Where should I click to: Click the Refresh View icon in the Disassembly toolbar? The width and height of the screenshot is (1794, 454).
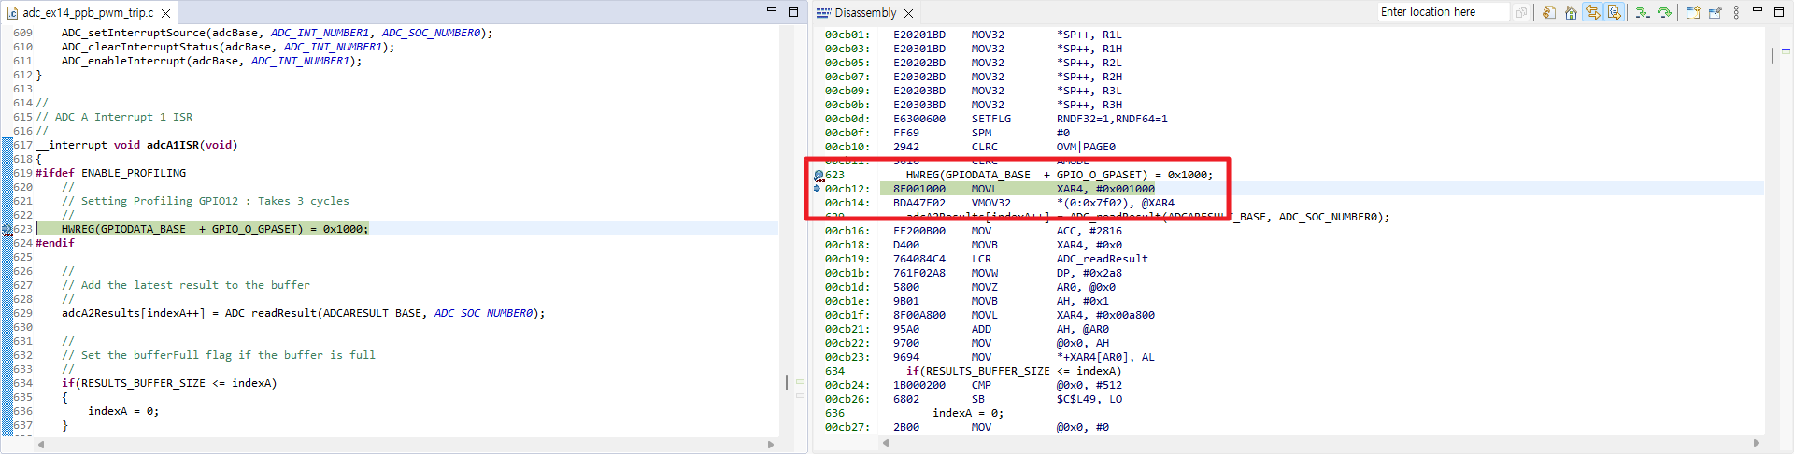pyautogui.click(x=1549, y=12)
